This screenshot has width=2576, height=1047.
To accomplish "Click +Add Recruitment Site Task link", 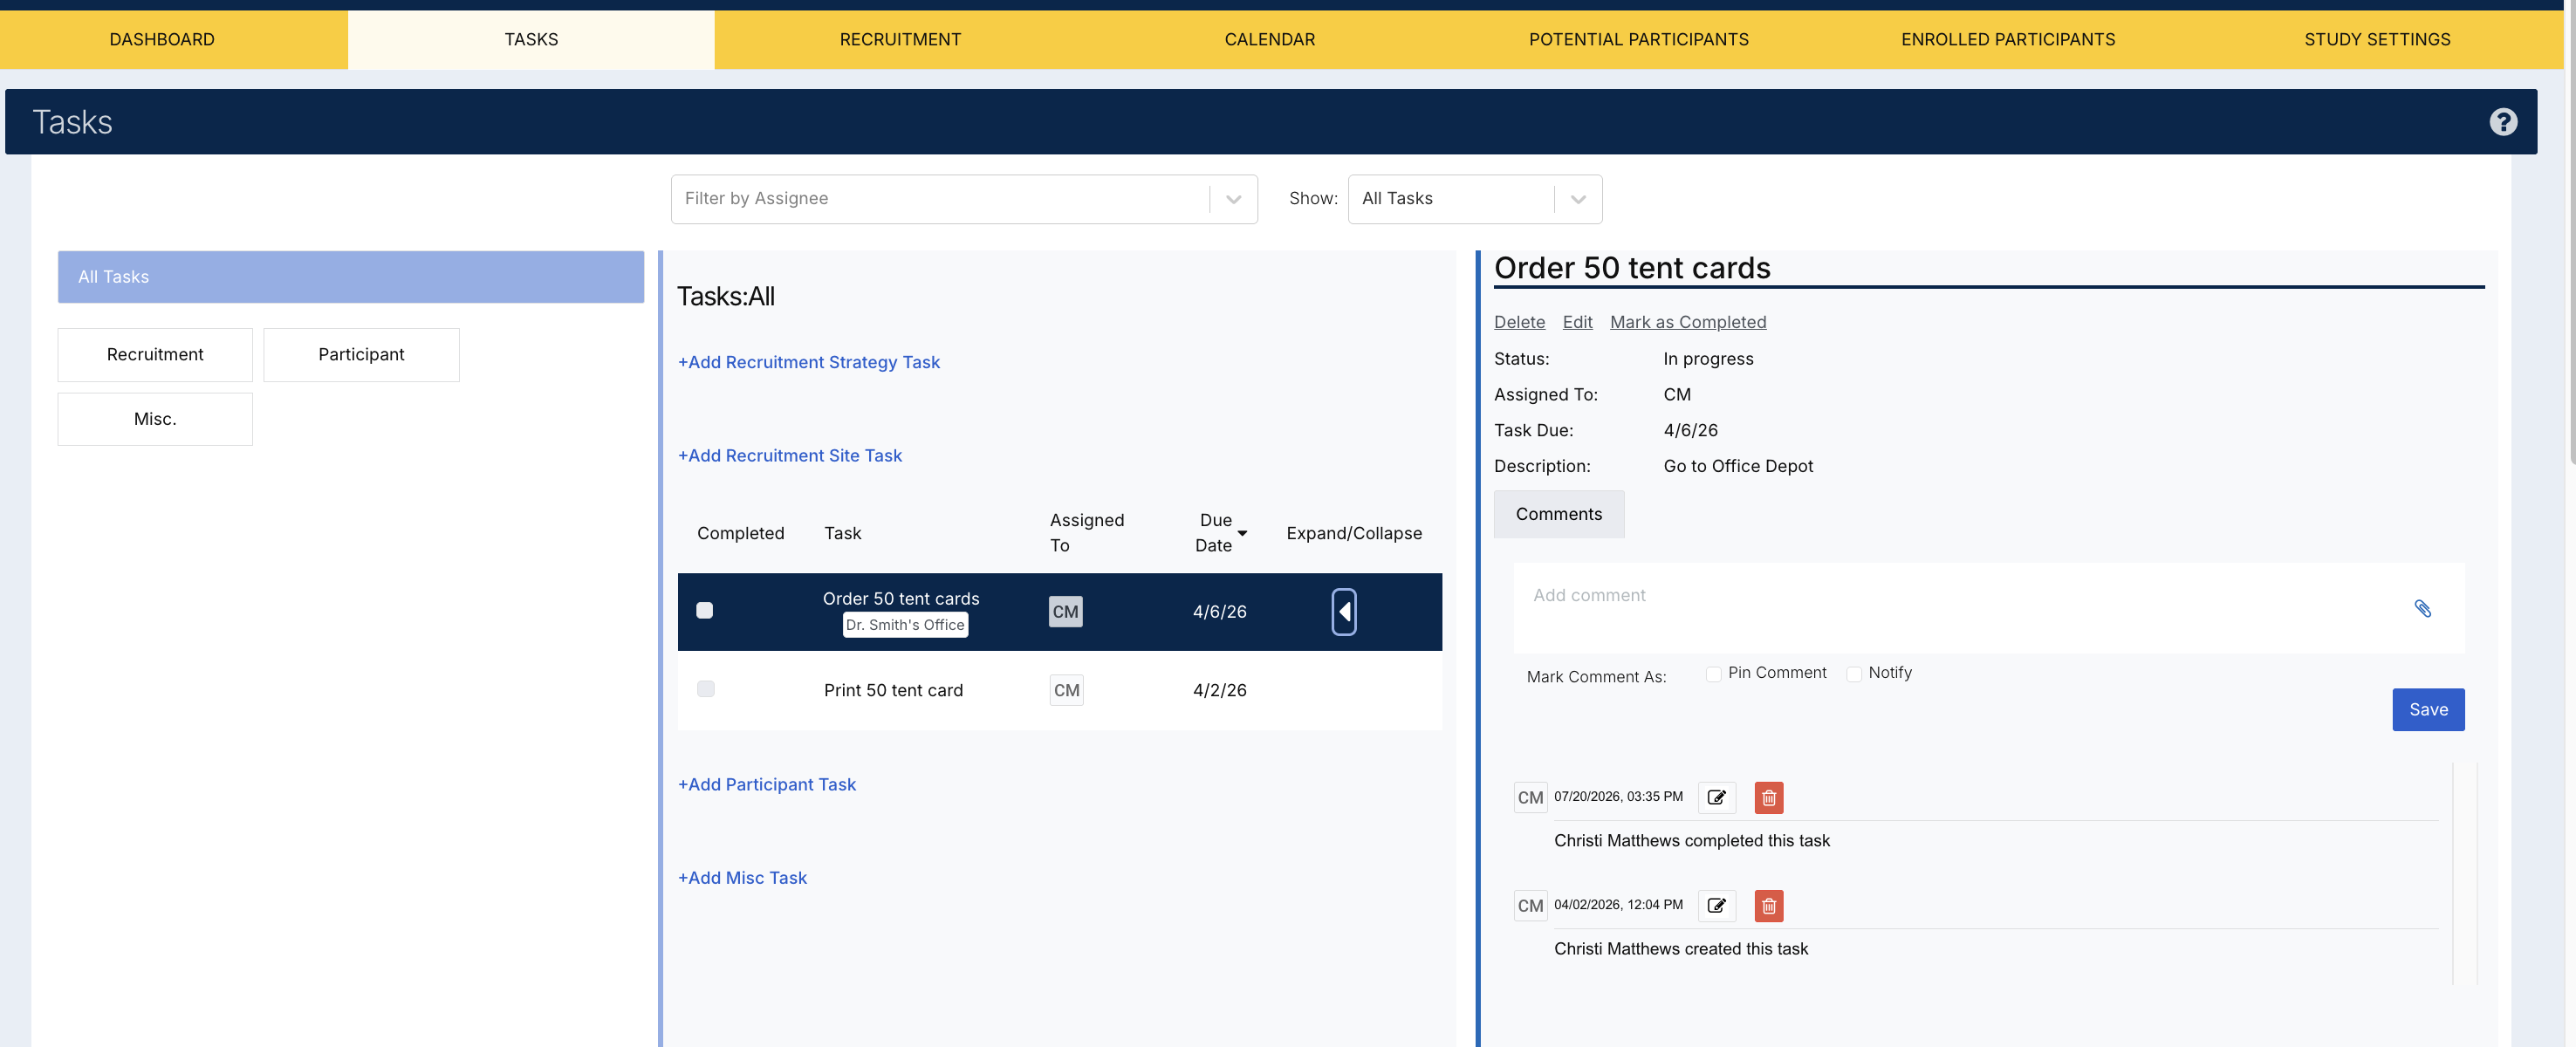I will coord(790,455).
